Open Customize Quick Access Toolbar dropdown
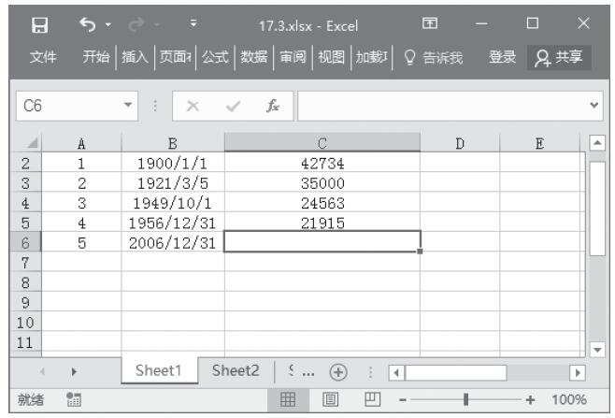615x418 pixels. 193,23
